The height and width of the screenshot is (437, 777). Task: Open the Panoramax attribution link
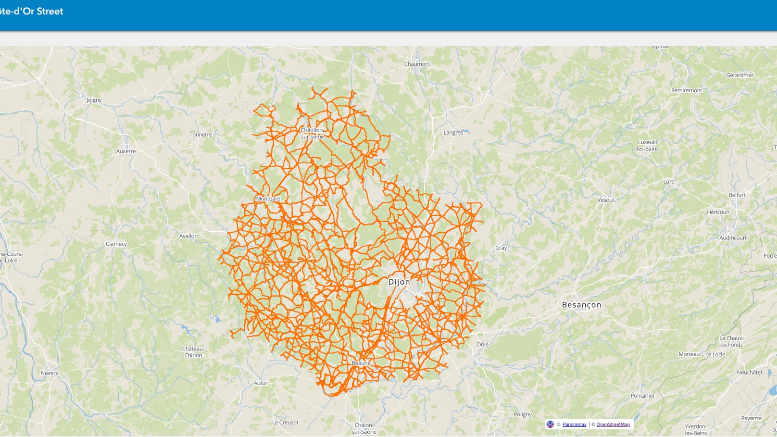574,425
